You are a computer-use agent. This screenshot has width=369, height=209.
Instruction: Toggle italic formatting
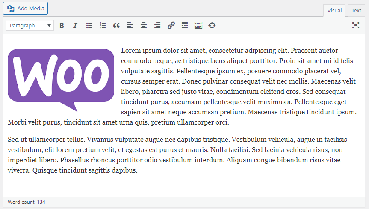pyautogui.click(x=75, y=25)
